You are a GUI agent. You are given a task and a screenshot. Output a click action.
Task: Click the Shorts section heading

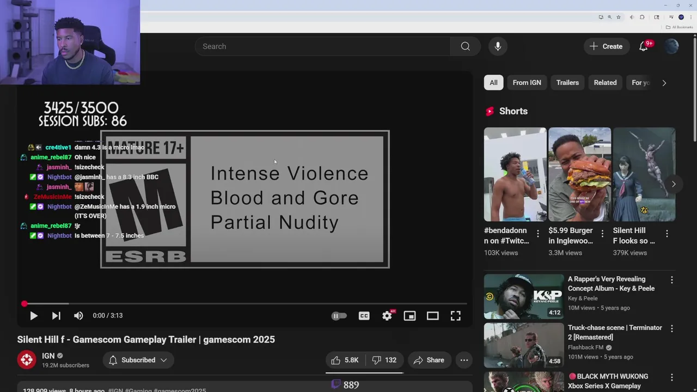click(513, 111)
